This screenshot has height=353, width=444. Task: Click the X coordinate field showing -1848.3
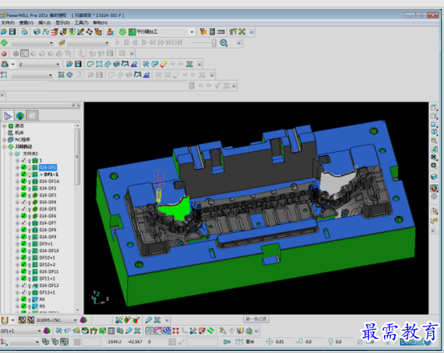(115, 342)
